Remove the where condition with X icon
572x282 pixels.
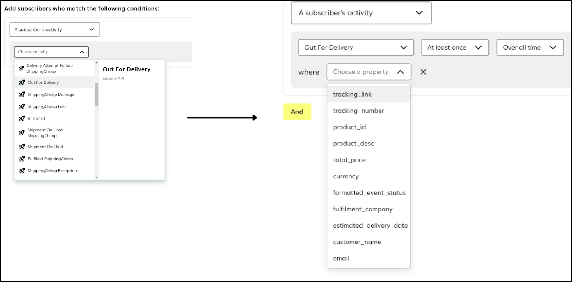423,72
